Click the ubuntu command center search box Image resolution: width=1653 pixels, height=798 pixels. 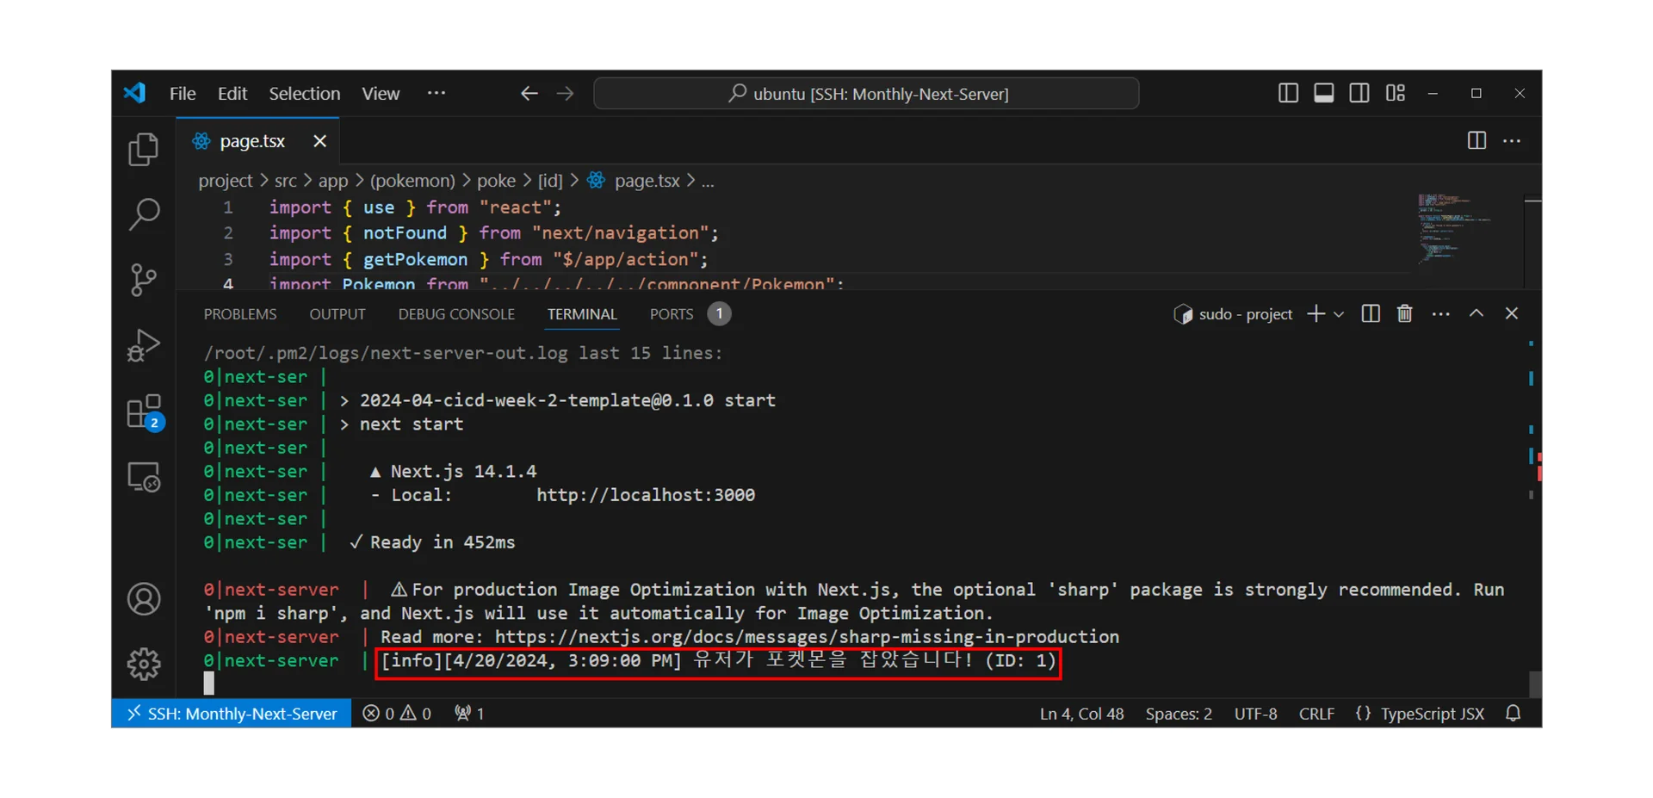tap(866, 93)
